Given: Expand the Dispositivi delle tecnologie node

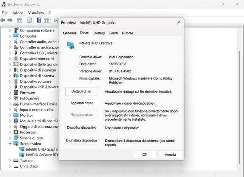Looking at the screenshot, I should tap(10, 64).
